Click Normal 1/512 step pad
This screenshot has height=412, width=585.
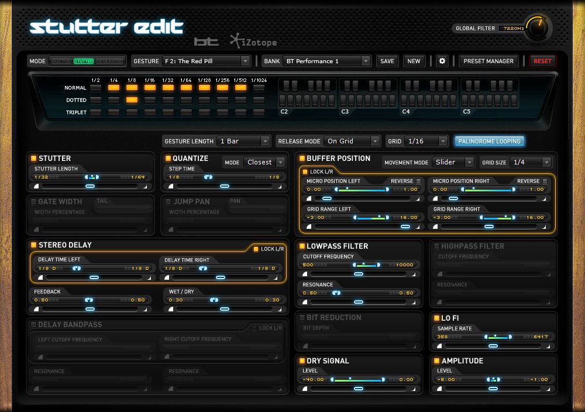tap(240, 88)
